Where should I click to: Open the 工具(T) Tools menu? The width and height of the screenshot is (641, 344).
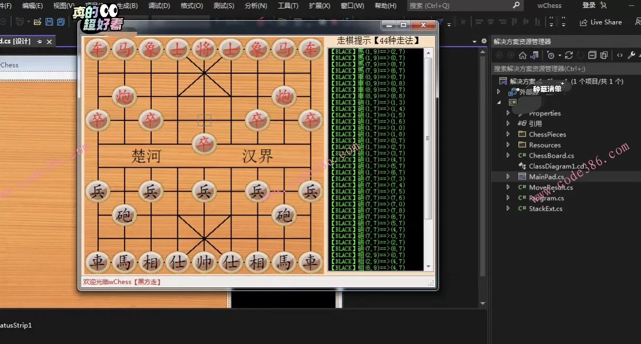click(x=288, y=6)
